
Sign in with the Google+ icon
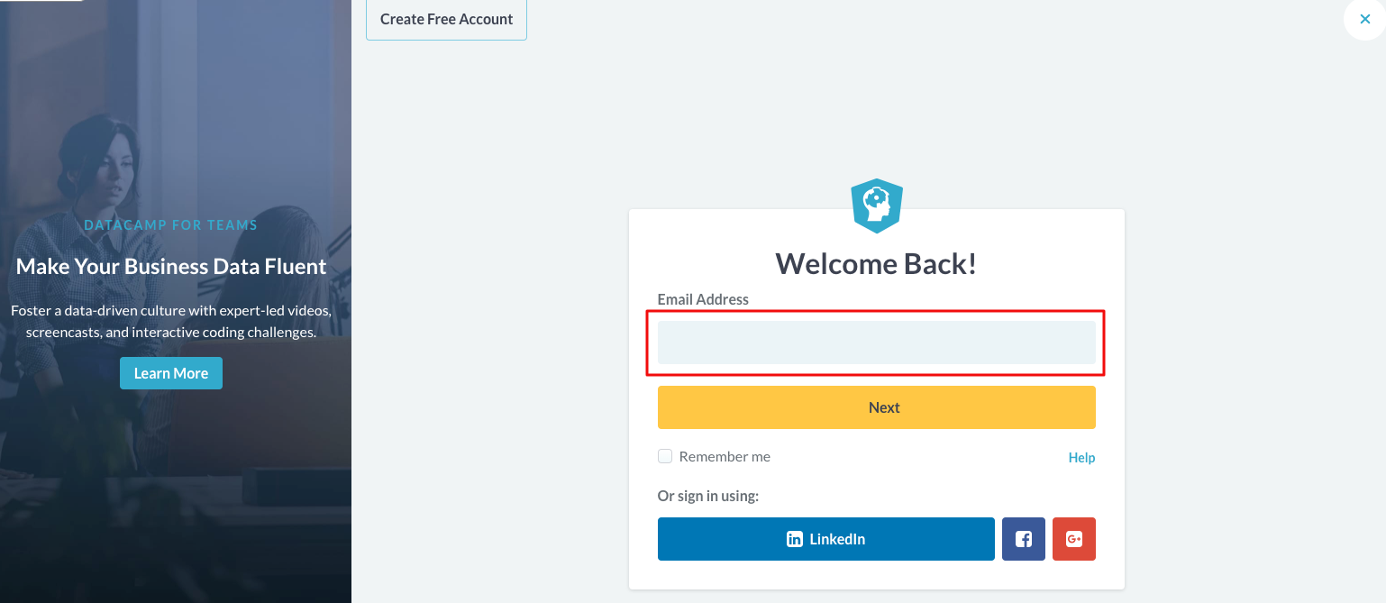click(x=1074, y=539)
